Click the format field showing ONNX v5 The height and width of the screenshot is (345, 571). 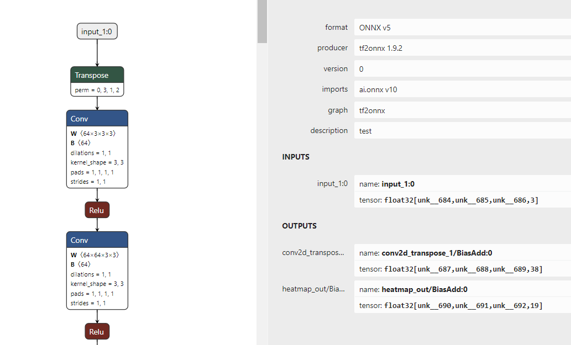tap(462, 27)
